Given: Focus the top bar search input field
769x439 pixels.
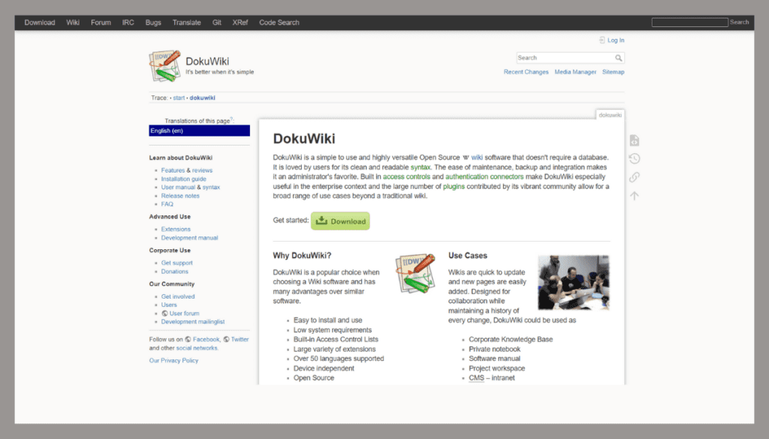Looking at the screenshot, I should point(689,23).
